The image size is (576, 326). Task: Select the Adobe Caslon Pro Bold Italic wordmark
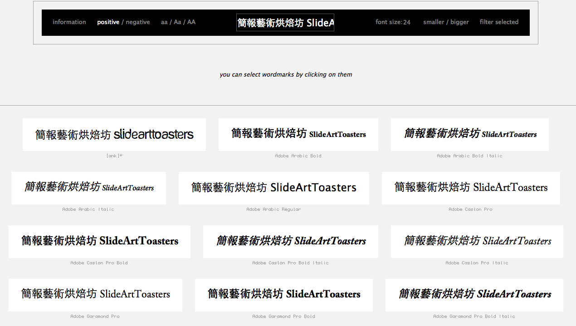click(291, 242)
